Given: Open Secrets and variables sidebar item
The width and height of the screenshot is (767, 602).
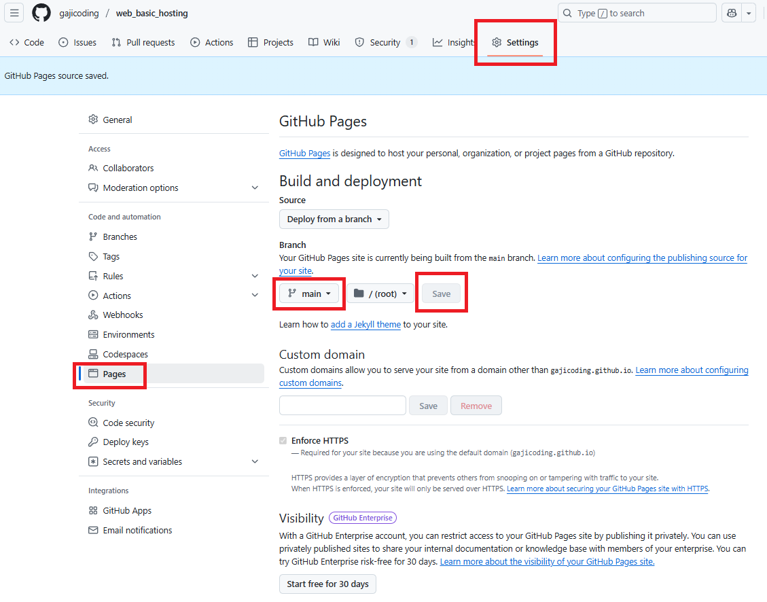Looking at the screenshot, I should (174, 461).
